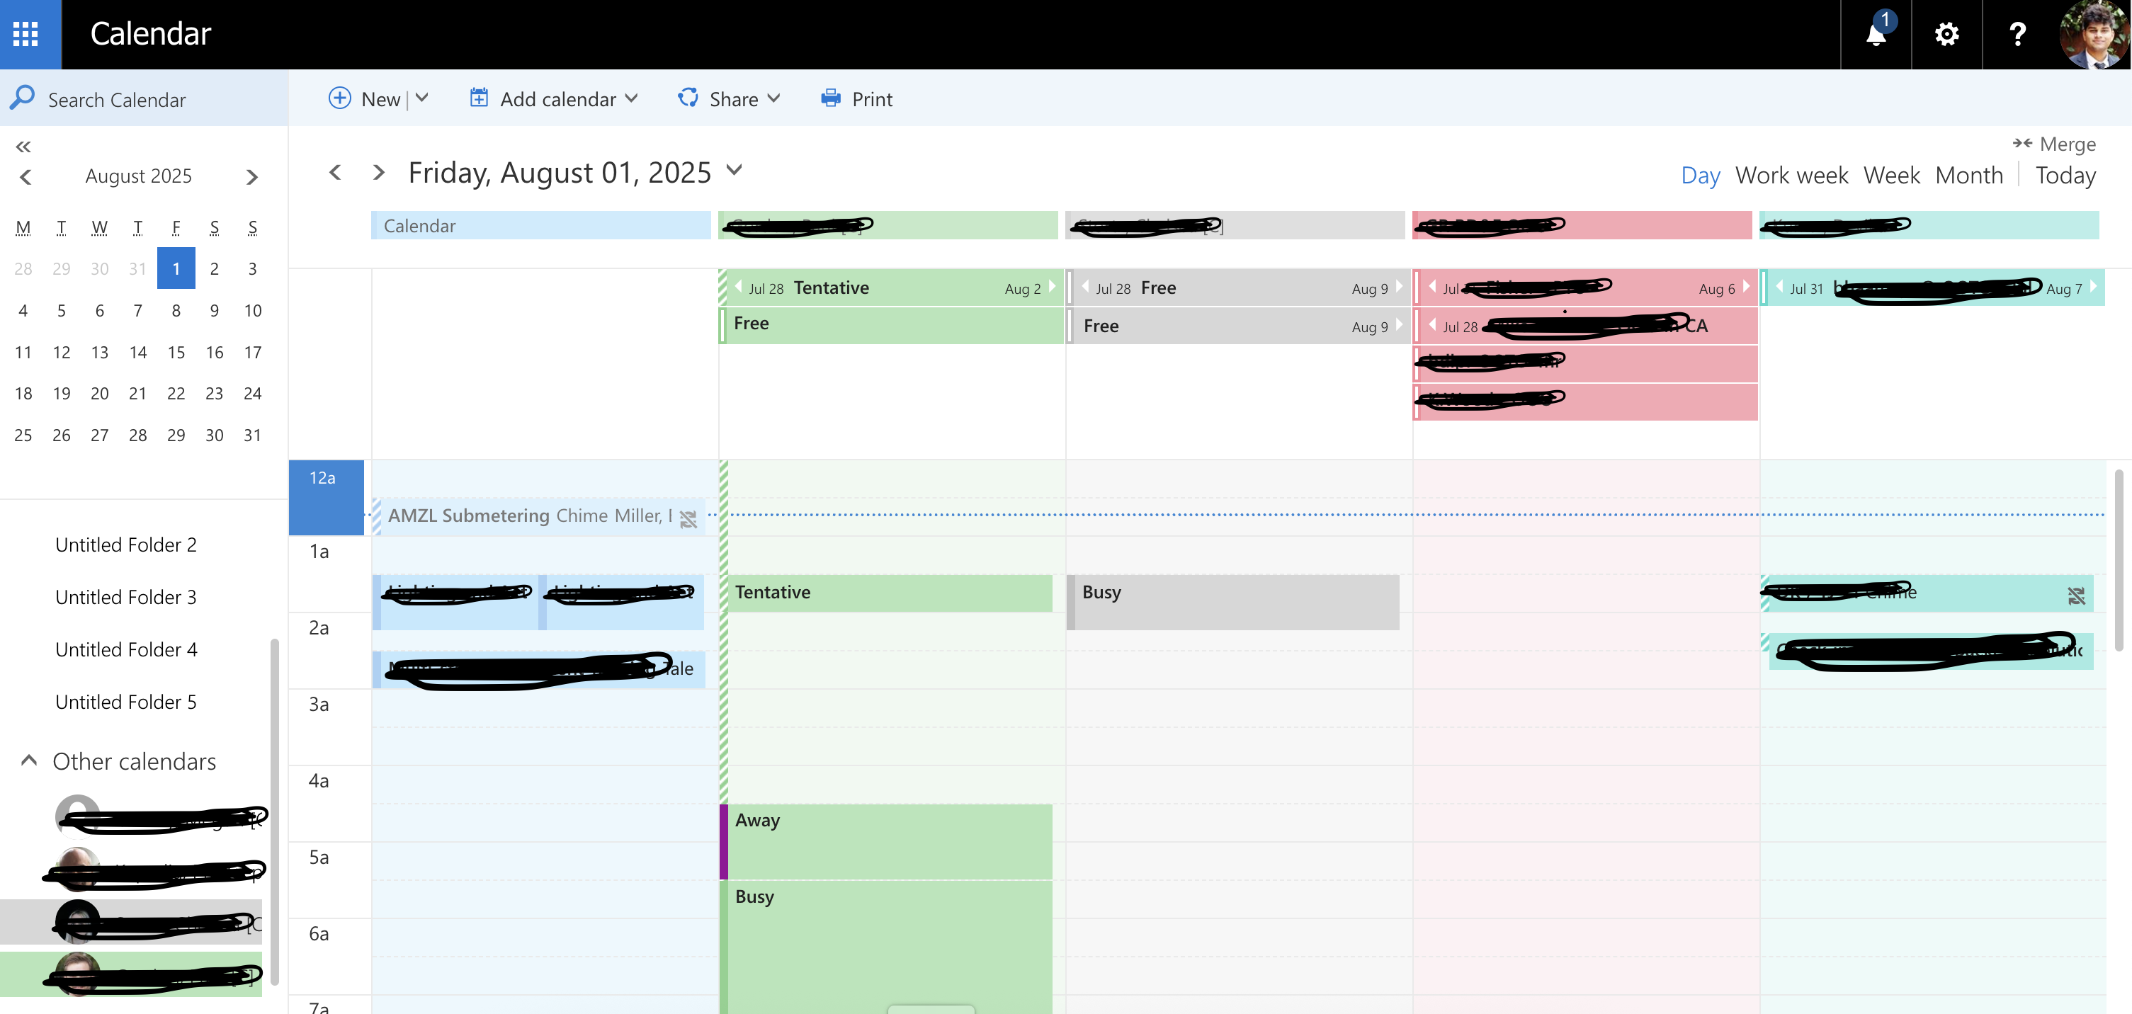The width and height of the screenshot is (2132, 1014).
Task: Open the app launcher grid
Action: [25, 34]
